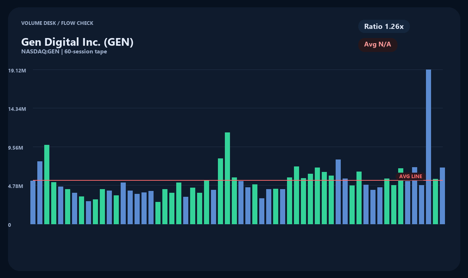
Task: Click the Ratio 1.26x badge
Action: click(x=384, y=26)
